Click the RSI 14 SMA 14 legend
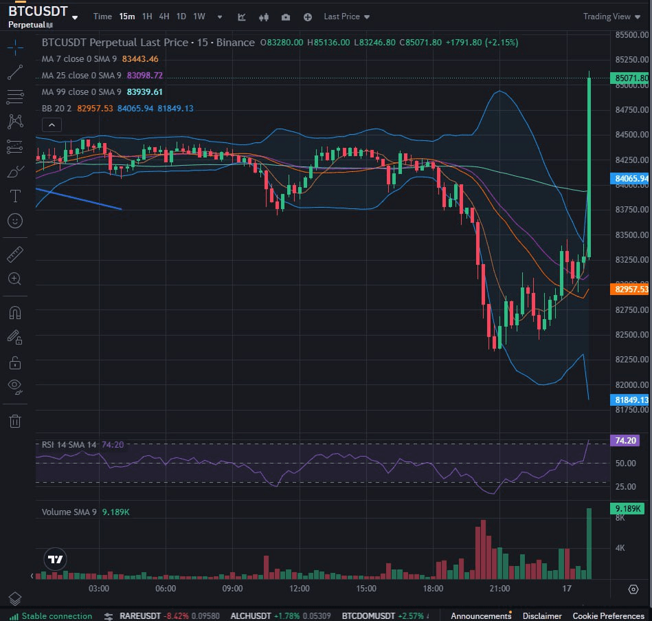 point(82,444)
